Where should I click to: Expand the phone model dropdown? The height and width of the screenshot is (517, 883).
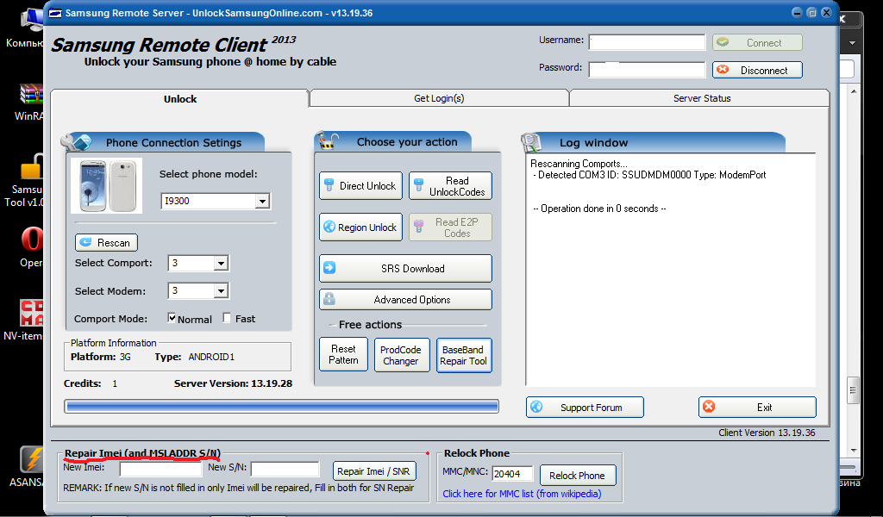click(262, 202)
